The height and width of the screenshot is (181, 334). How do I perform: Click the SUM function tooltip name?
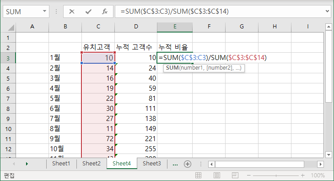(x=172, y=68)
